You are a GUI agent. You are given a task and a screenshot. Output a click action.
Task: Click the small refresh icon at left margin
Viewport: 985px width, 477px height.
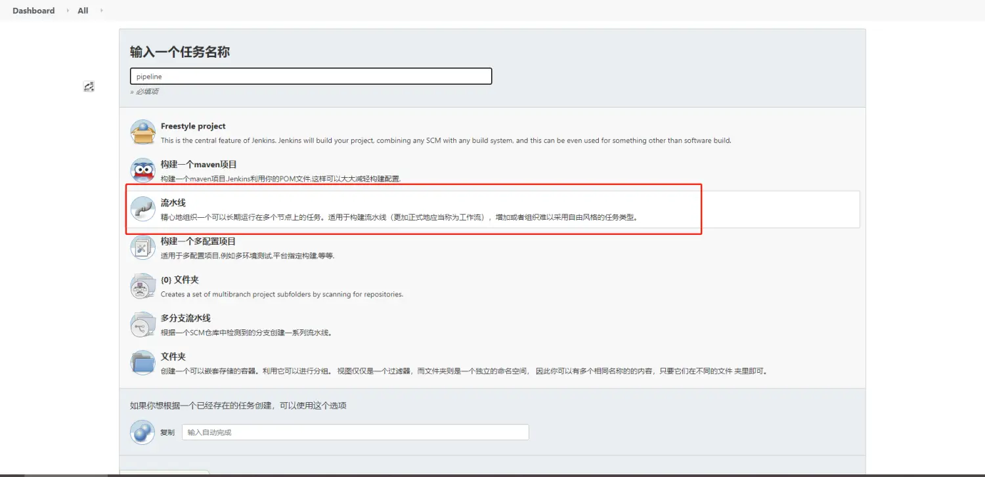click(89, 87)
